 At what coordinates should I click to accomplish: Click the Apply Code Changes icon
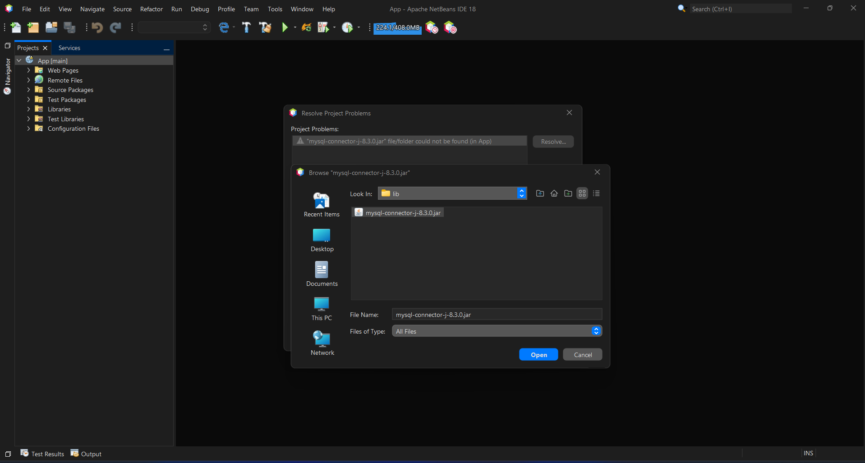[307, 28]
